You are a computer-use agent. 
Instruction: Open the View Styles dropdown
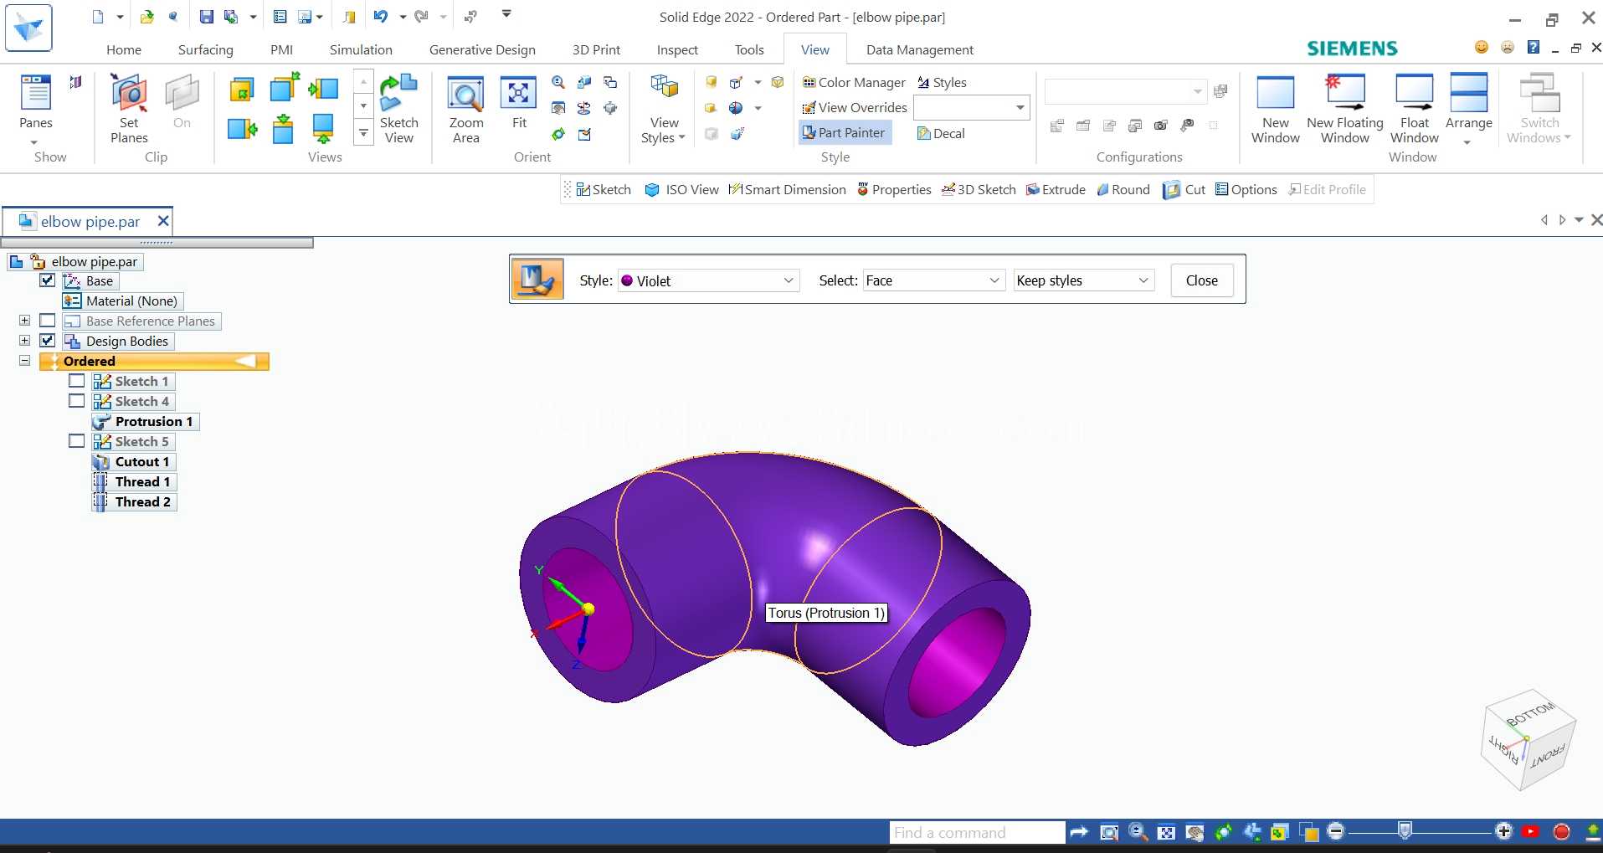[664, 109]
